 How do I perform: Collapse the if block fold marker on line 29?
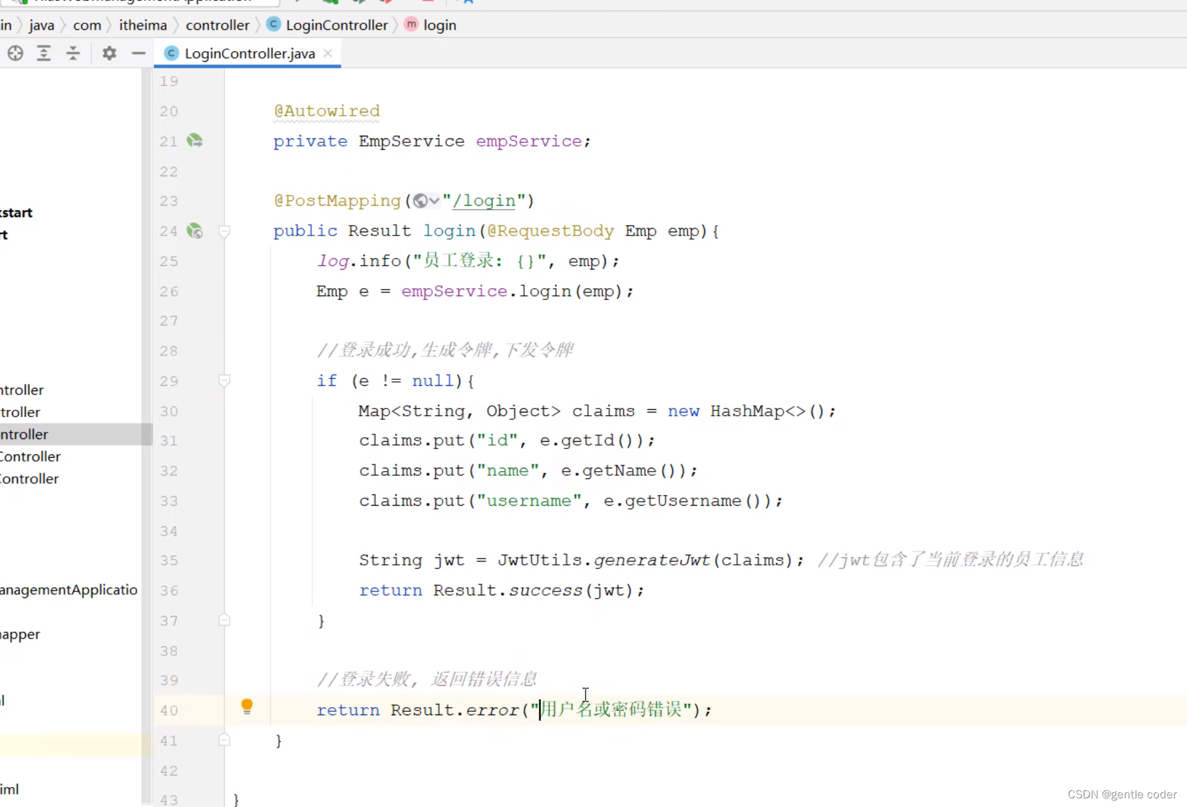(x=224, y=381)
